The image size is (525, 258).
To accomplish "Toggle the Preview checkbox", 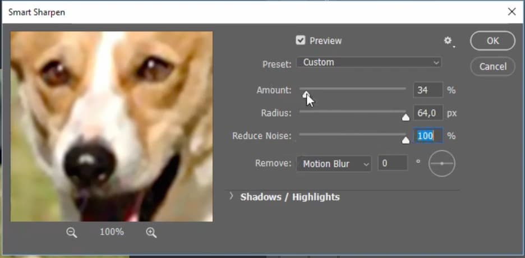I will pyautogui.click(x=301, y=40).
